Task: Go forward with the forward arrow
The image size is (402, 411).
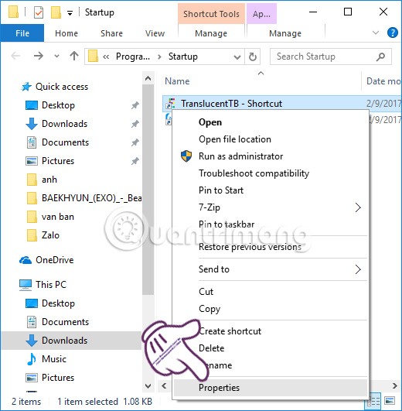Action: 39,56
